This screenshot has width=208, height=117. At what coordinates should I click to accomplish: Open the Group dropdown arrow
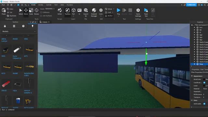tap(114, 9)
